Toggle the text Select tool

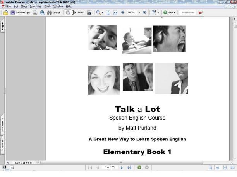(x=78, y=13)
